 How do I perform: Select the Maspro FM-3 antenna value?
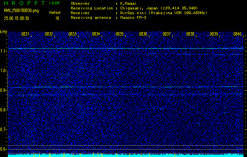[x=133, y=18]
